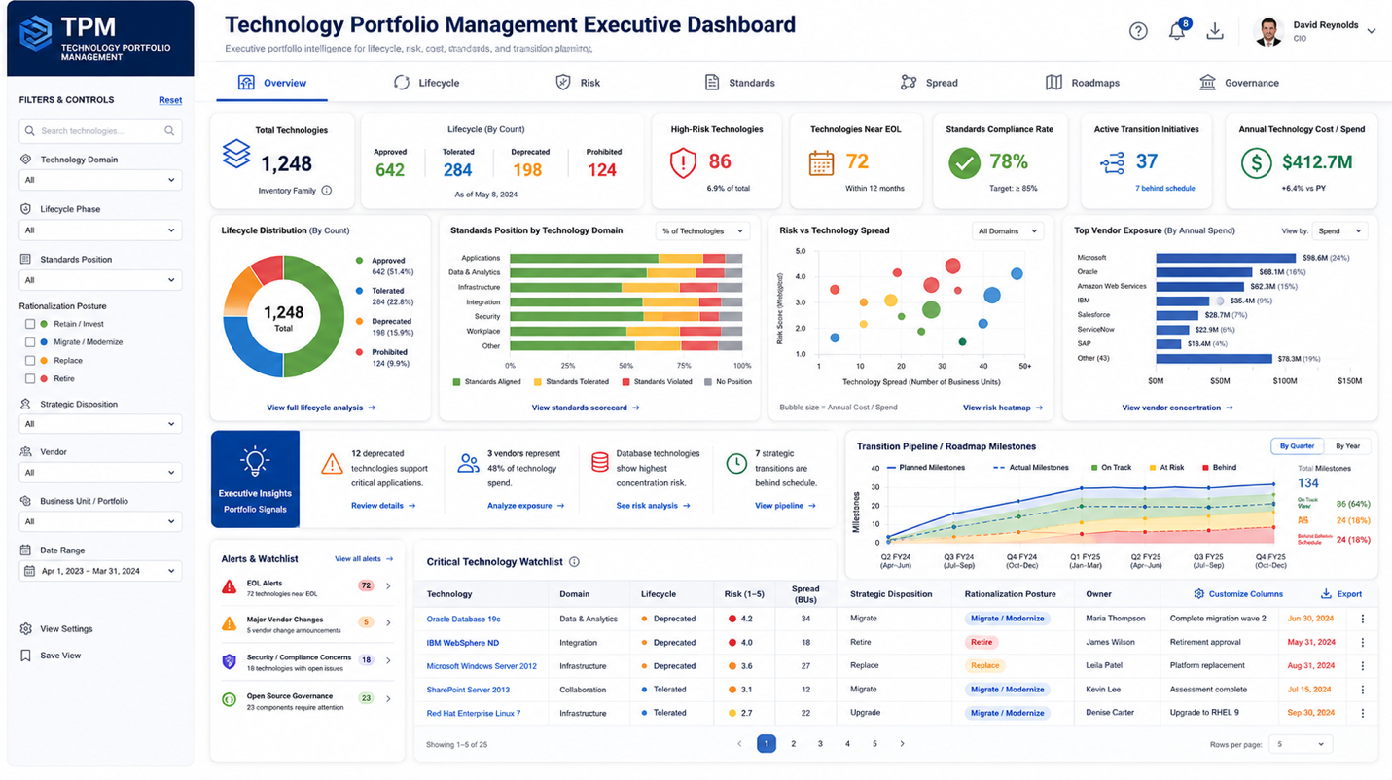Click the Critical Technology Watchlist info icon

tap(575, 562)
